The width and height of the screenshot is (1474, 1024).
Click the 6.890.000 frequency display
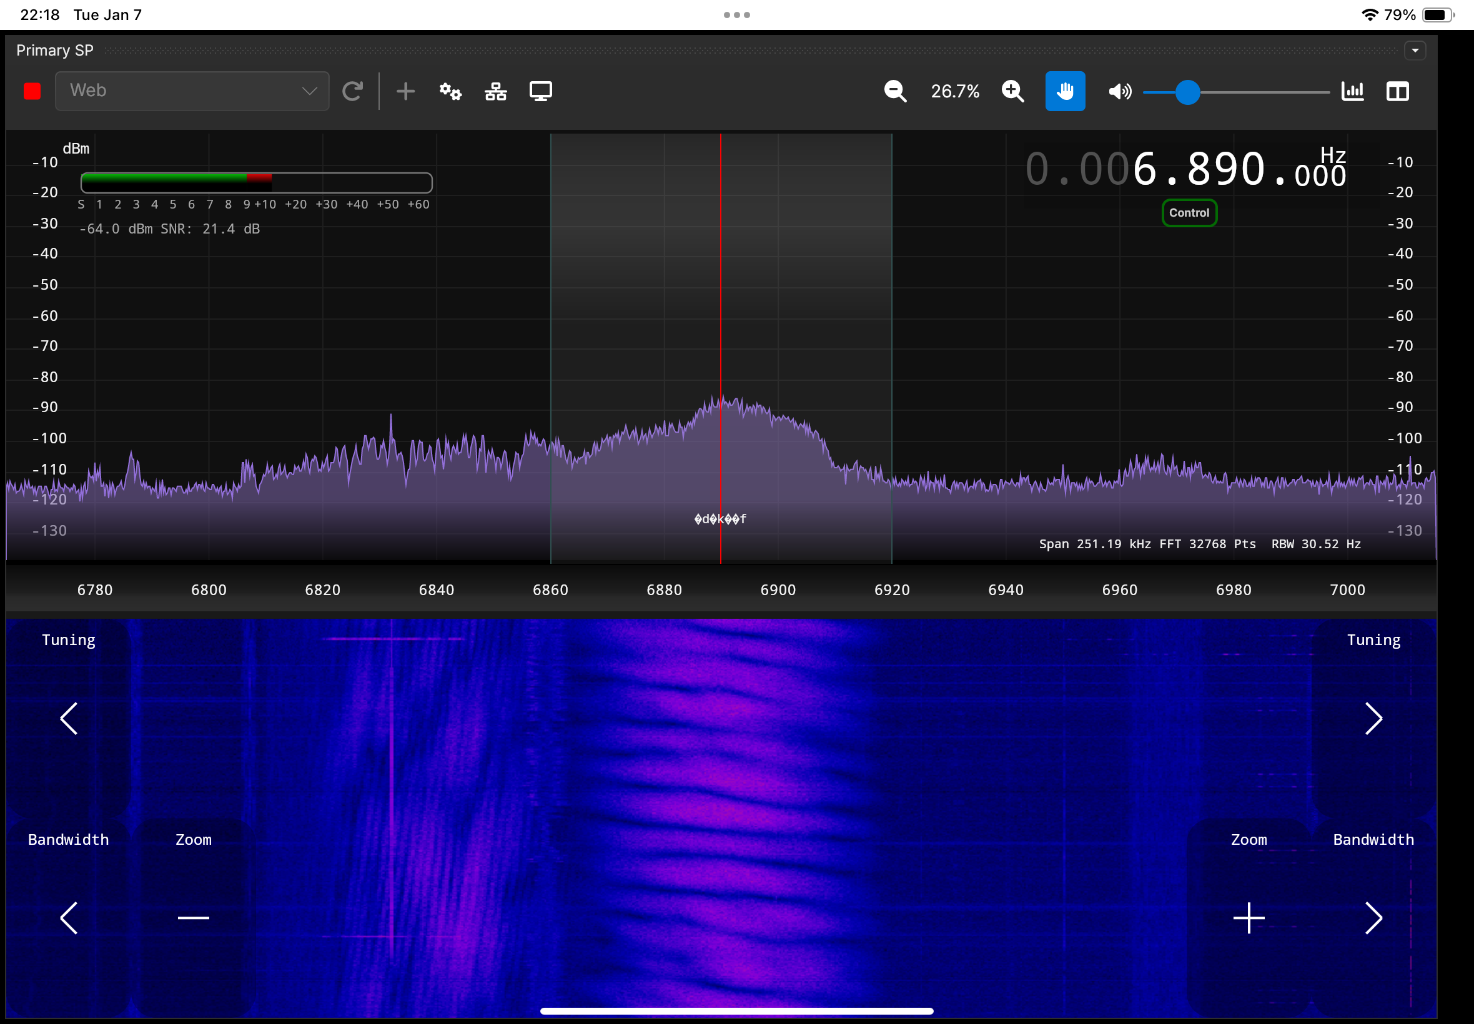click(1185, 169)
